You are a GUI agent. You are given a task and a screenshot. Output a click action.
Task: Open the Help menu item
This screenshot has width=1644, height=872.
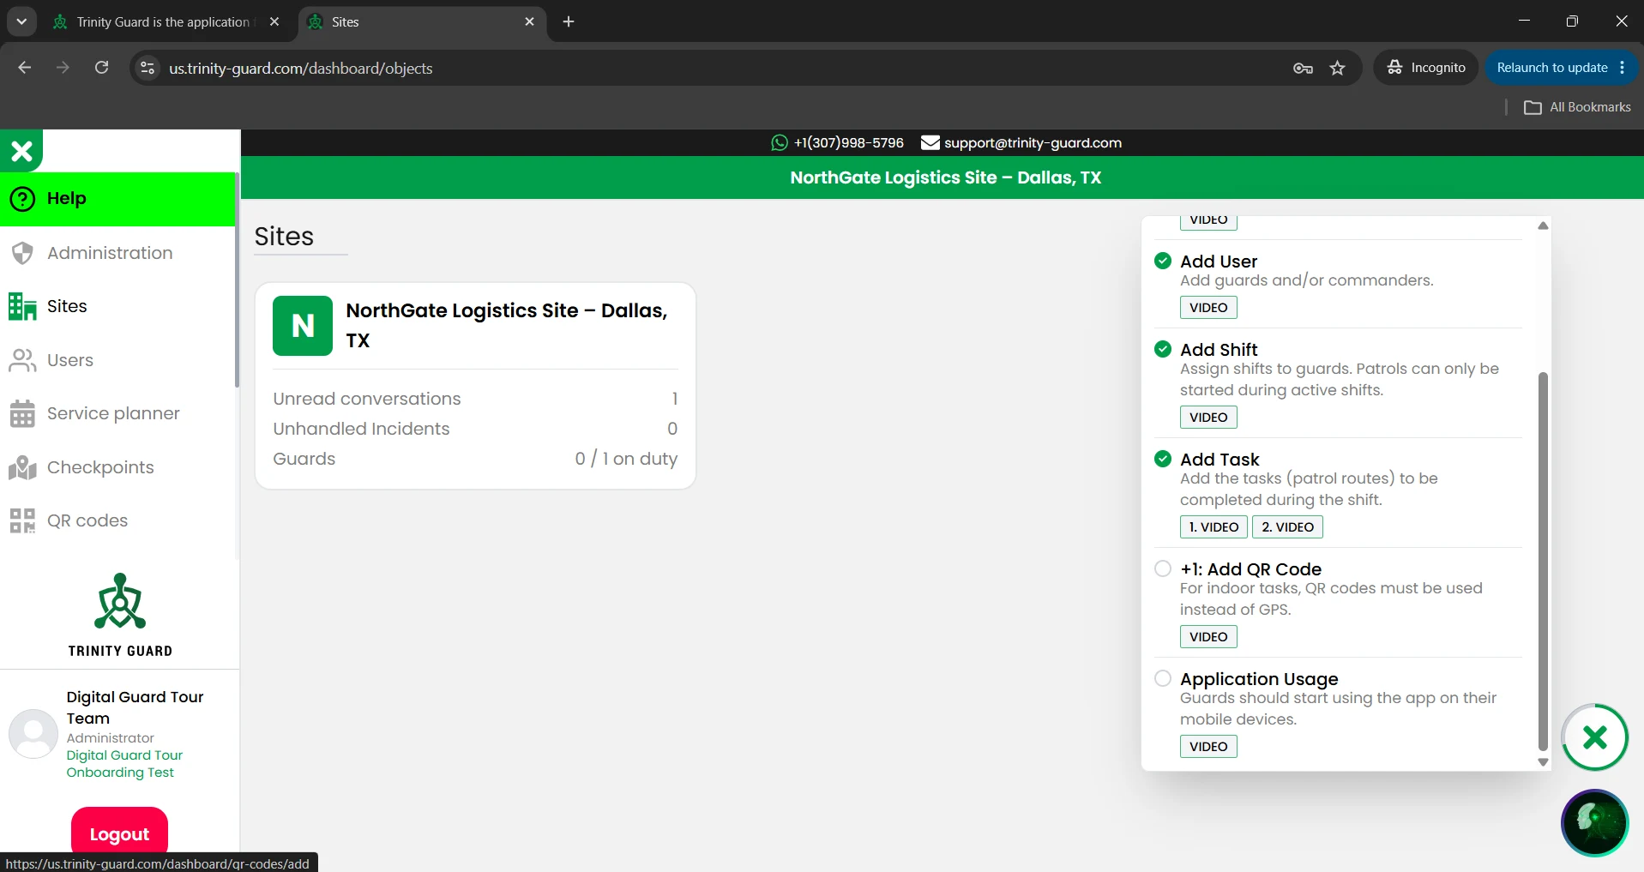(117, 199)
